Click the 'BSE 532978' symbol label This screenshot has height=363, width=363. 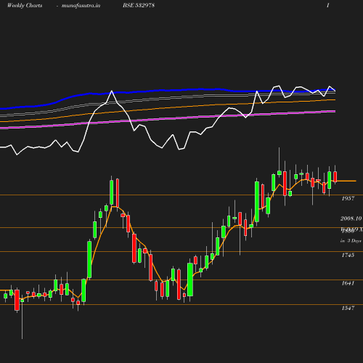139,5
